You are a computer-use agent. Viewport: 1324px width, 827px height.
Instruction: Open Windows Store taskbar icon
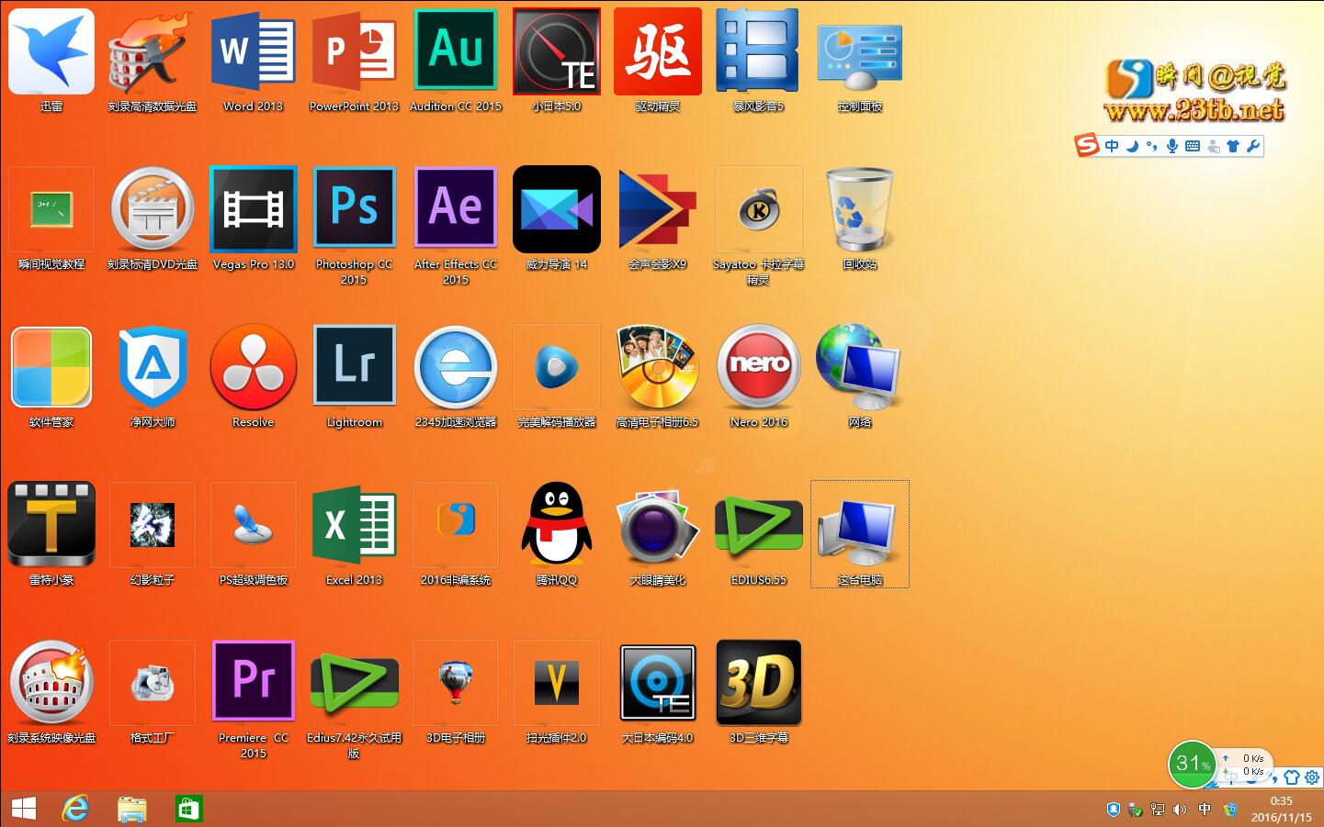click(x=188, y=809)
